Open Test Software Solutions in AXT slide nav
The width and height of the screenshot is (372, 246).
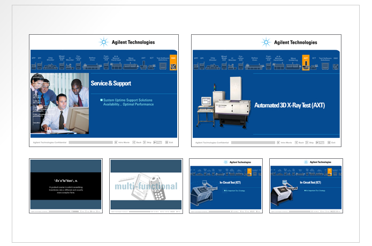325,63
